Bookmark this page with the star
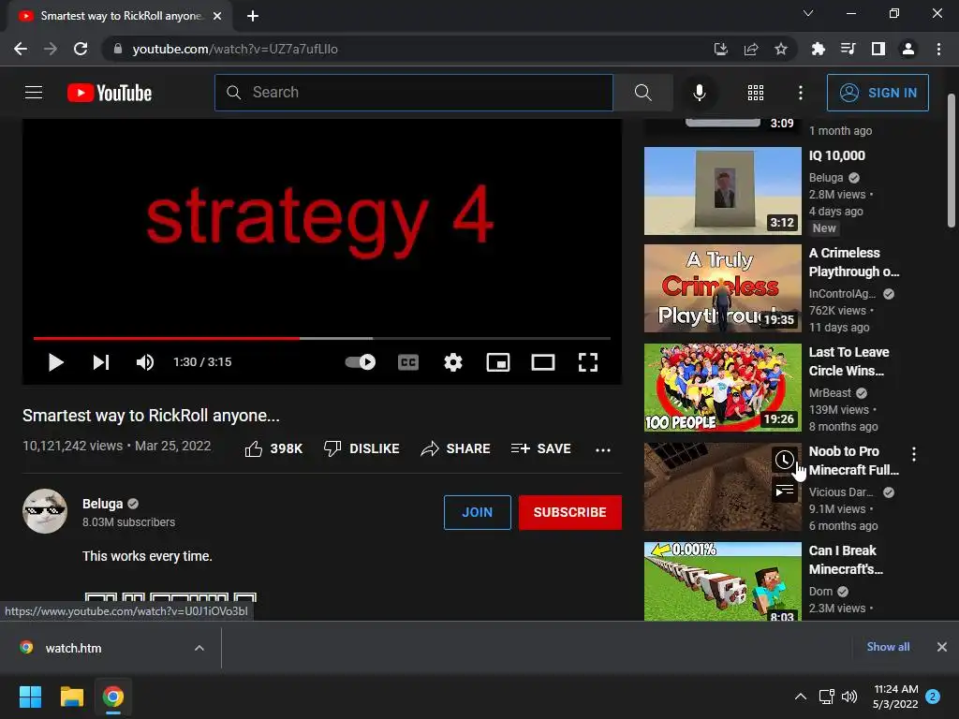This screenshot has height=719, width=959. point(781,49)
